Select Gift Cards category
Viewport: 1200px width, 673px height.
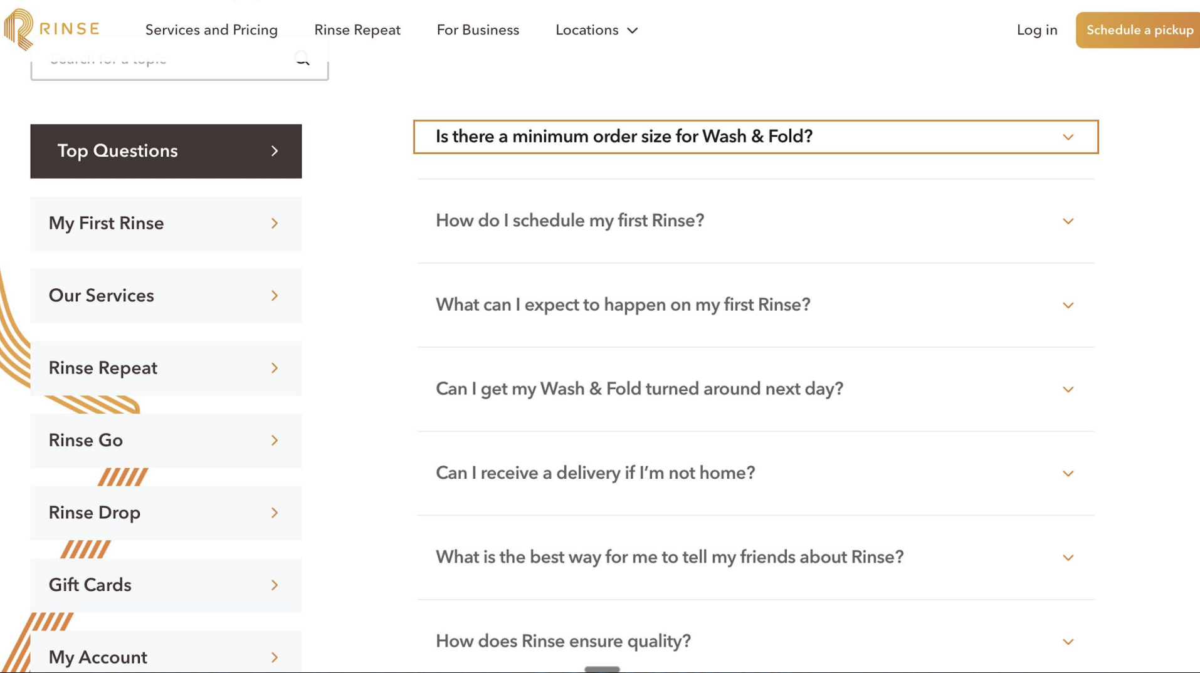click(166, 585)
